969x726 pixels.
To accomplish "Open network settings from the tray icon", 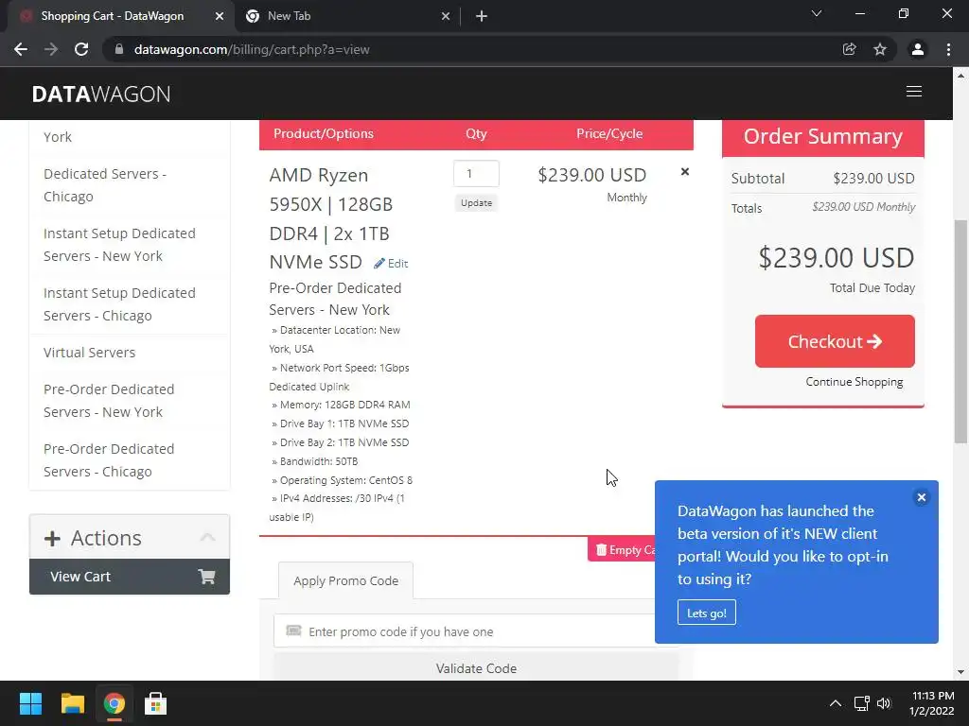I will coord(861,703).
